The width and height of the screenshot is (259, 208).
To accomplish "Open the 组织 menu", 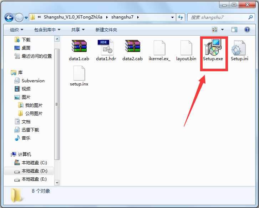I will point(16,30).
